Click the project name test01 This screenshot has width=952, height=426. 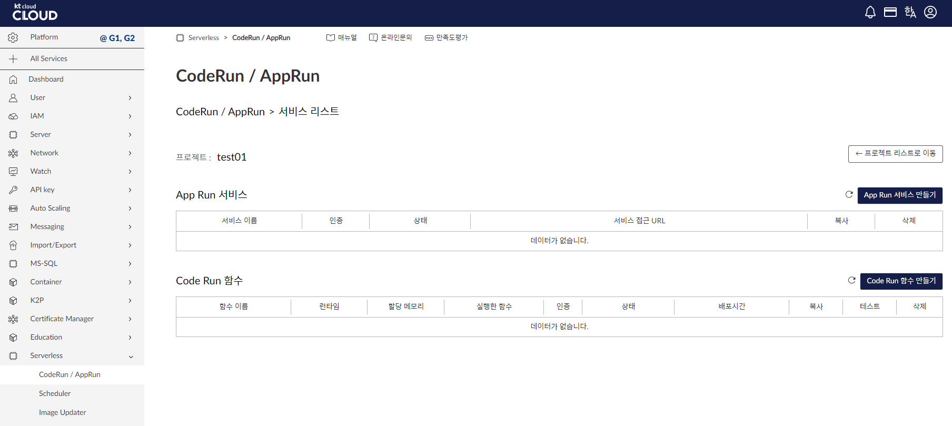(232, 157)
